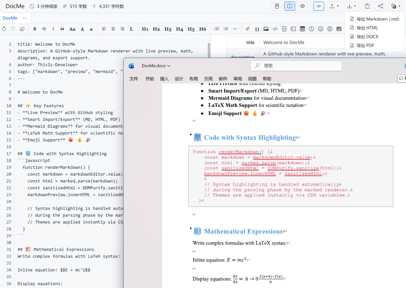Screen dimensions: 406x288
Task: Insert a horizontal rule
Action: [235, 29]
